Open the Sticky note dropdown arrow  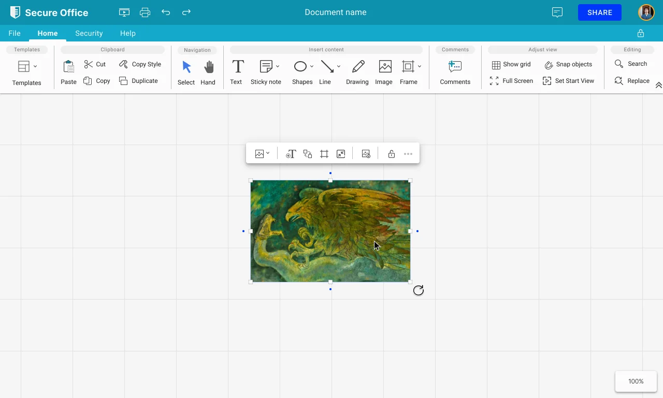click(x=278, y=66)
